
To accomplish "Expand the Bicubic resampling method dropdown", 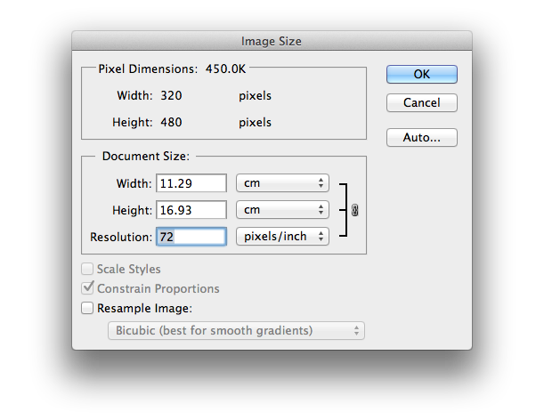I will pyautogui.click(x=236, y=330).
